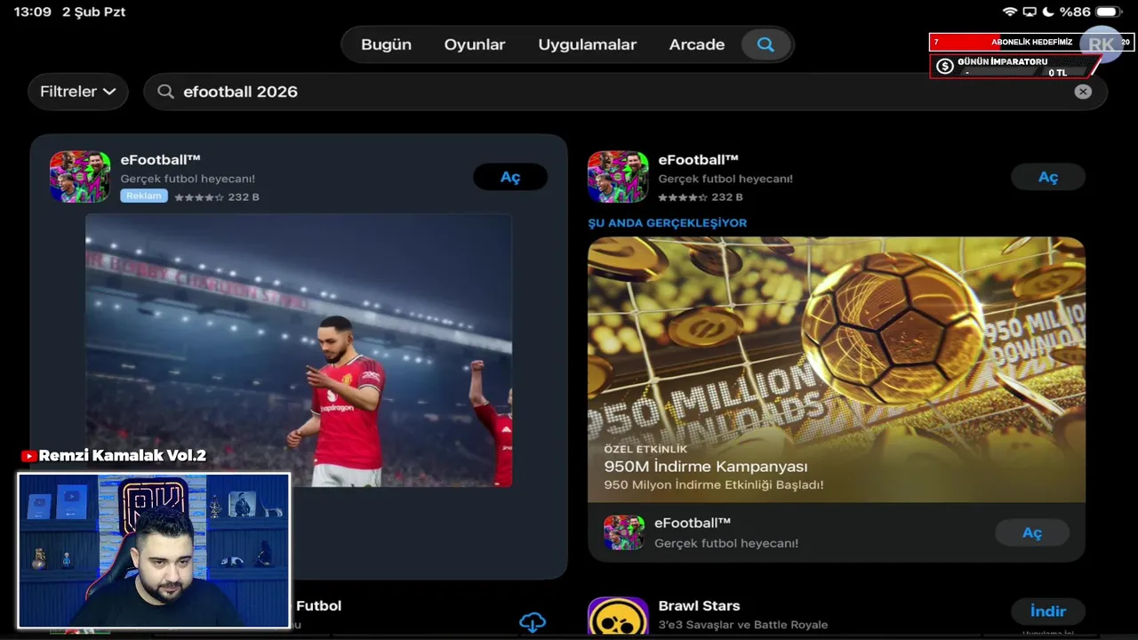Click the RK channel avatar
The image size is (1138, 640).
[x=1102, y=44]
